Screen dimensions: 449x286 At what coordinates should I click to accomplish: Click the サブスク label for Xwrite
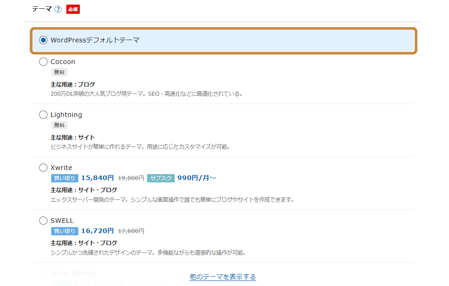161,178
